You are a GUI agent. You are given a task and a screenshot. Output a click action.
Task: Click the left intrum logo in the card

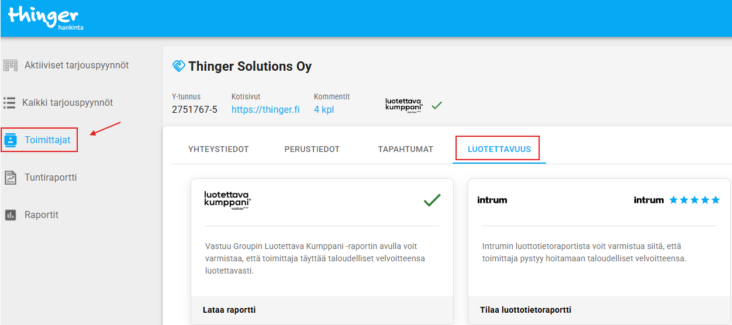click(492, 200)
